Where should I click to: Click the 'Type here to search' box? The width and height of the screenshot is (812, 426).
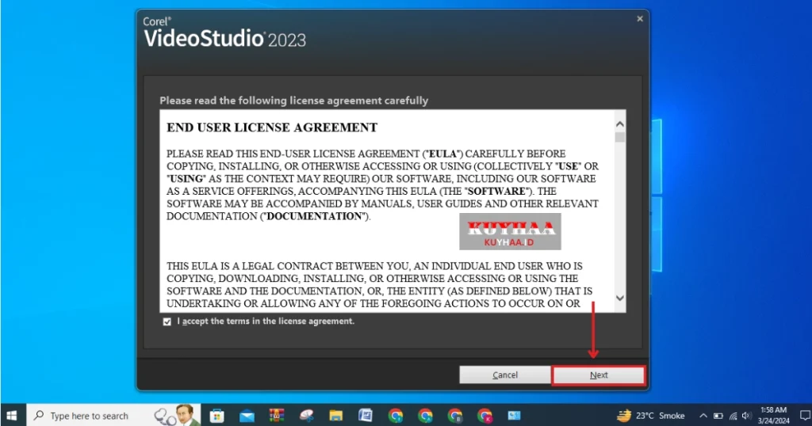point(113,415)
